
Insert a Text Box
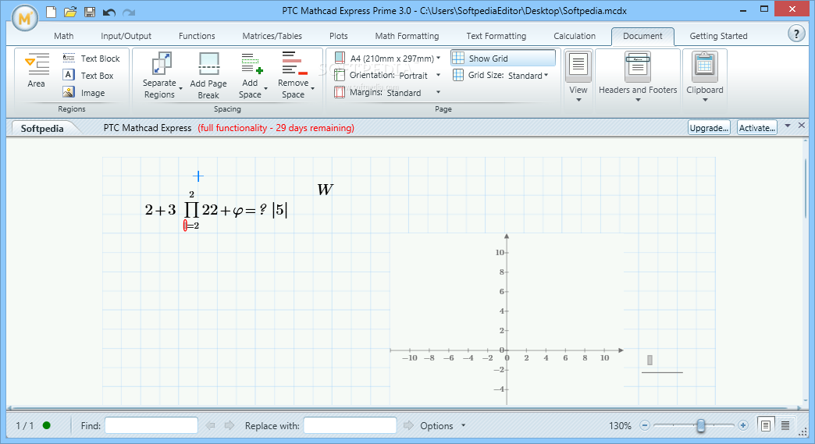[88, 75]
